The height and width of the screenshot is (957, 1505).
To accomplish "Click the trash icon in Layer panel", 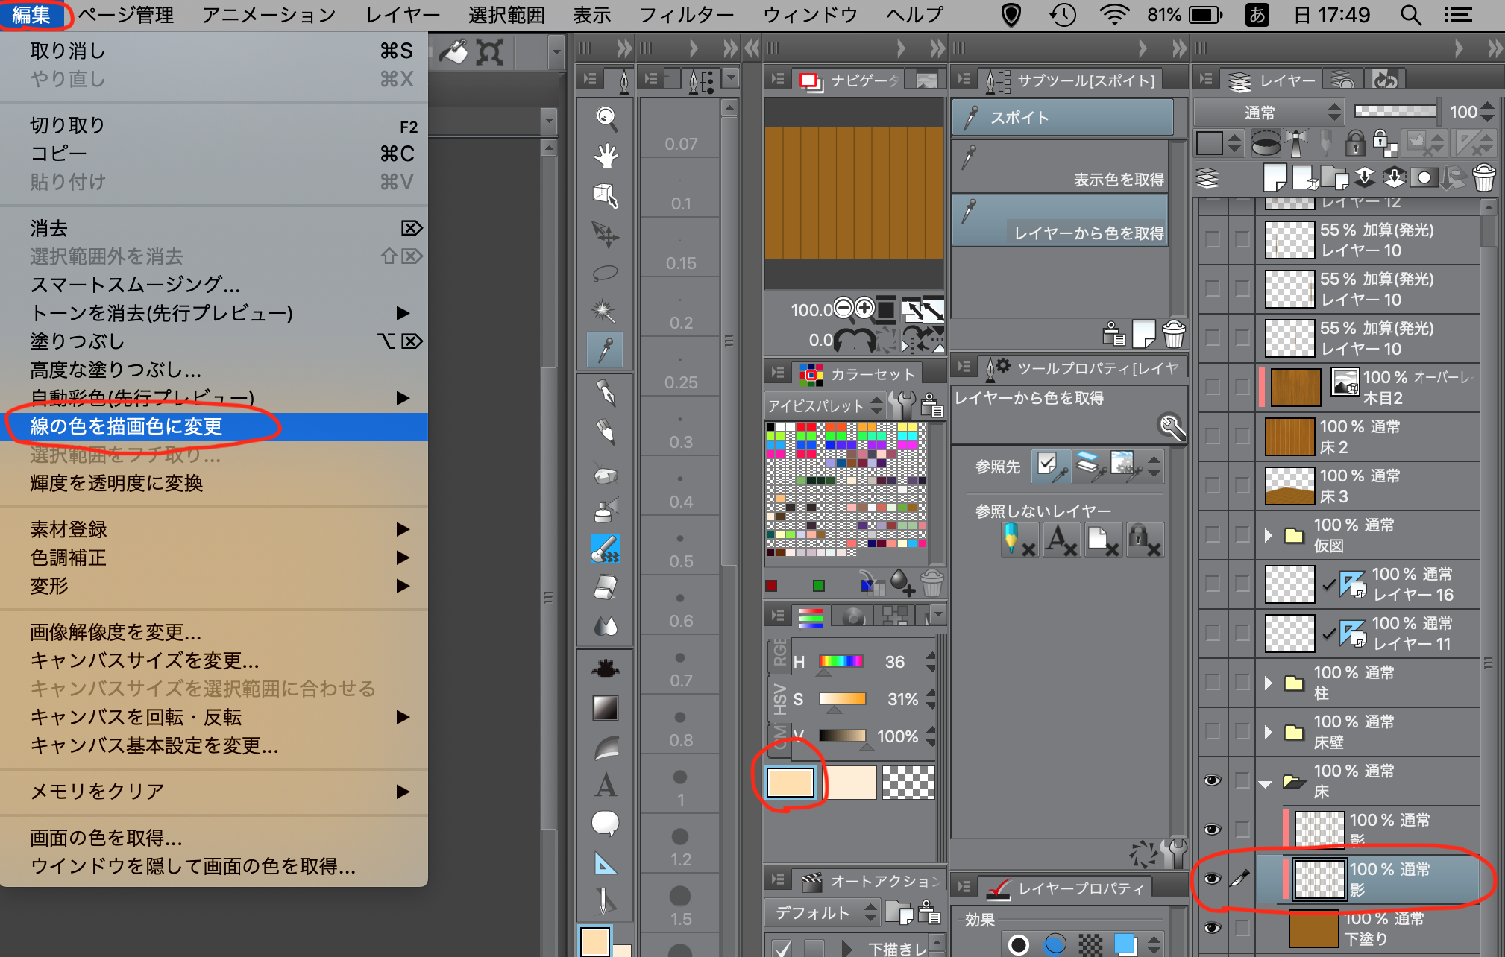I will [1483, 178].
